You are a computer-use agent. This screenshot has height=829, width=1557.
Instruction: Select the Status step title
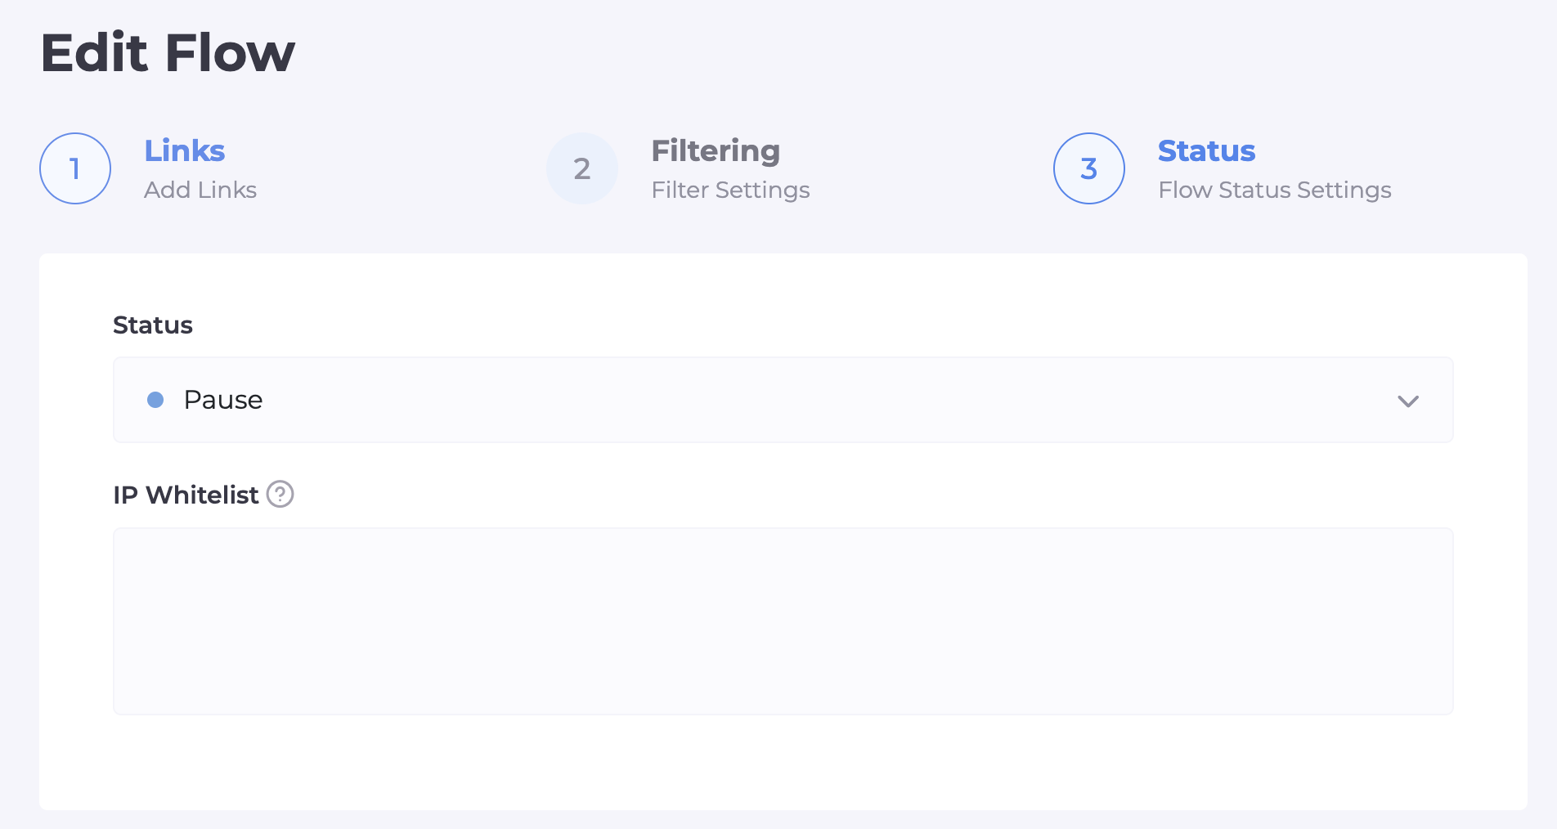click(x=1206, y=151)
